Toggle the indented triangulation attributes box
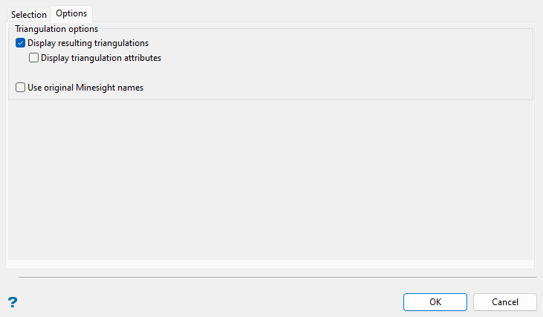 33,58
